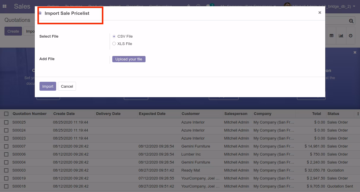Viewport: 360px width, 192px height.
Task: Sort by Expected Date column
Action: click(x=152, y=114)
